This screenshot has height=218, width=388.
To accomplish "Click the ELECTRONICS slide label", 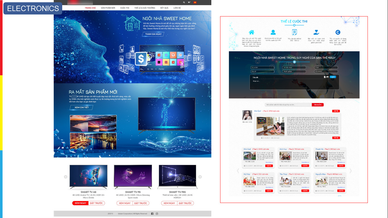I will click(x=33, y=9).
